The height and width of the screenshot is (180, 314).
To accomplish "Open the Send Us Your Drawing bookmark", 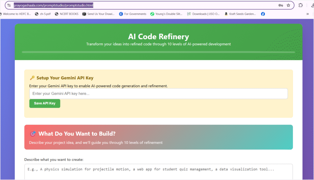I will coord(98,14).
